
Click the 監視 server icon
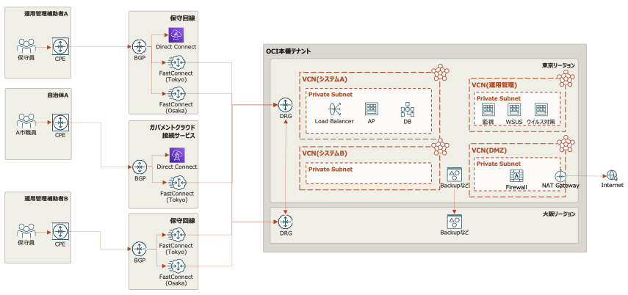click(488, 109)
